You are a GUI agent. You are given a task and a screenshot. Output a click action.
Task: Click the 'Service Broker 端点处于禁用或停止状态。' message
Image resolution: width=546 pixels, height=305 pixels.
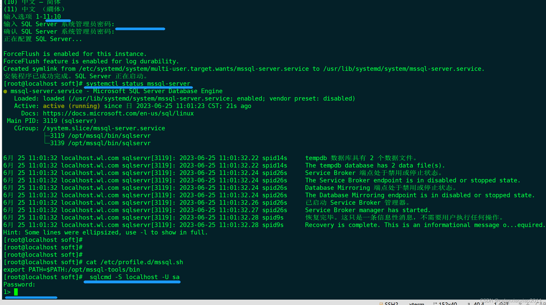pos(374,173)
